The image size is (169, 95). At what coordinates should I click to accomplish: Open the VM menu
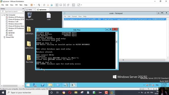(16, 5)
